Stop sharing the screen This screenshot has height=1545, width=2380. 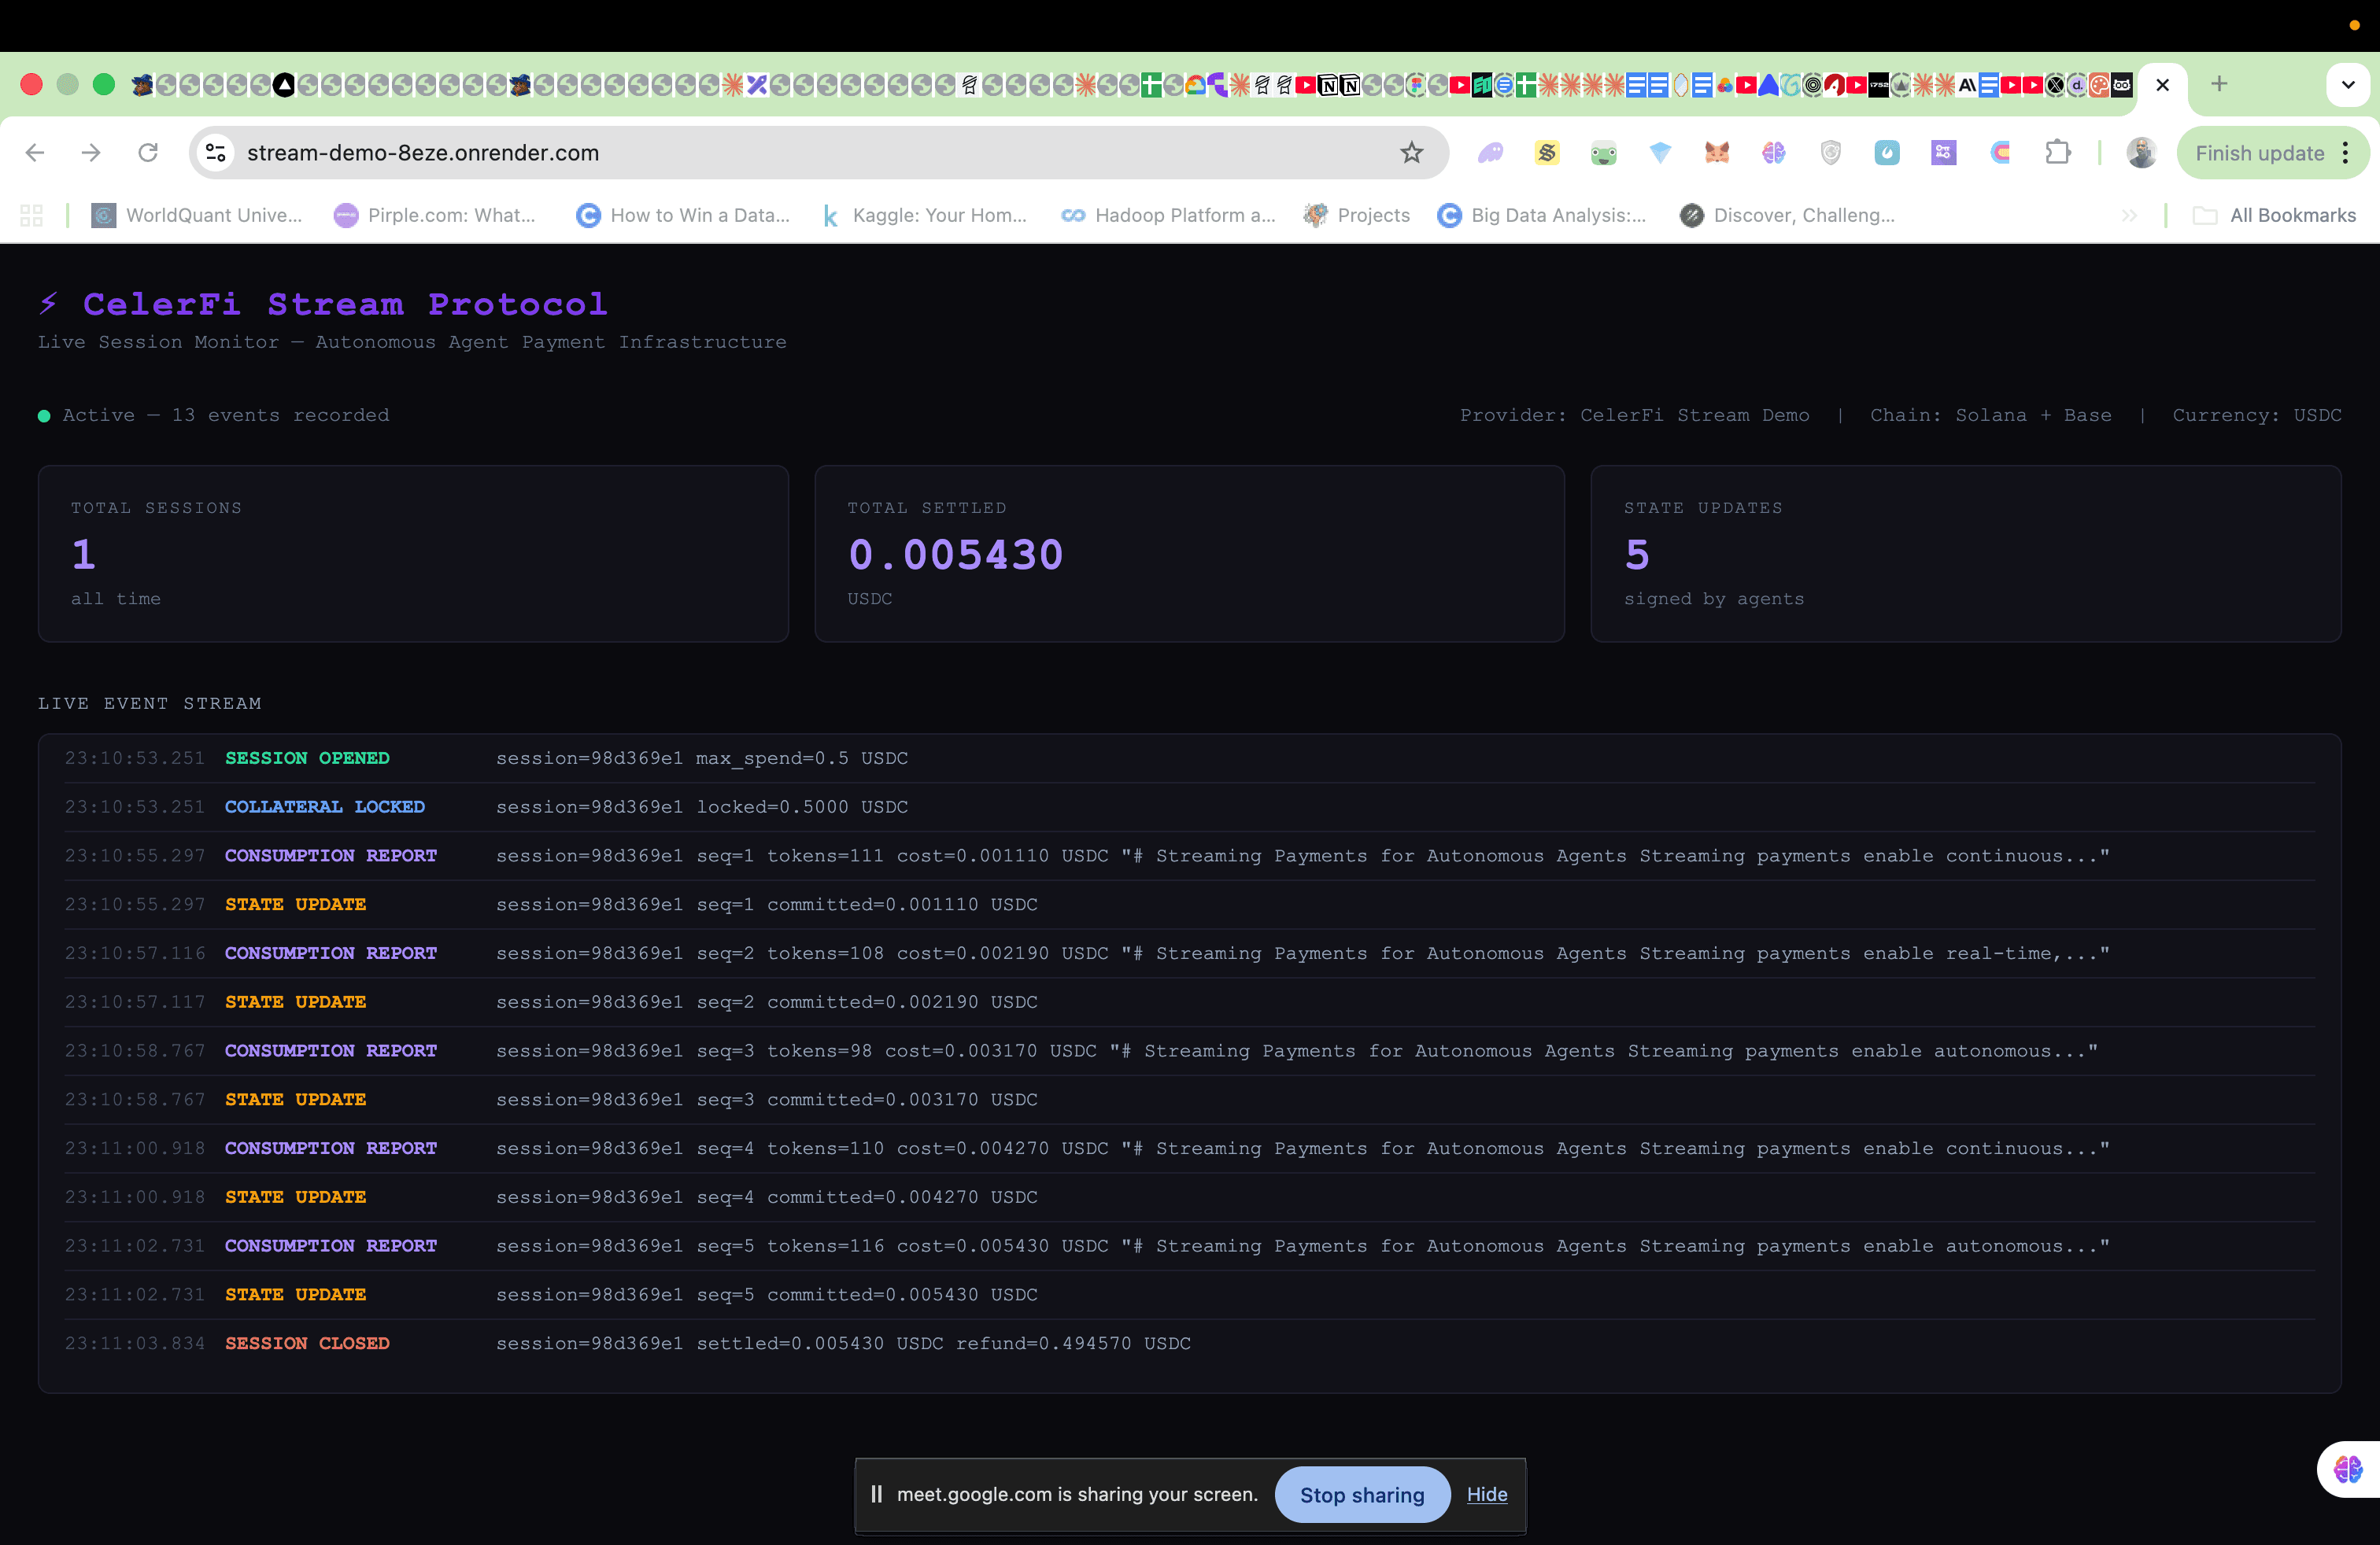click(x=1362, y=1494)
